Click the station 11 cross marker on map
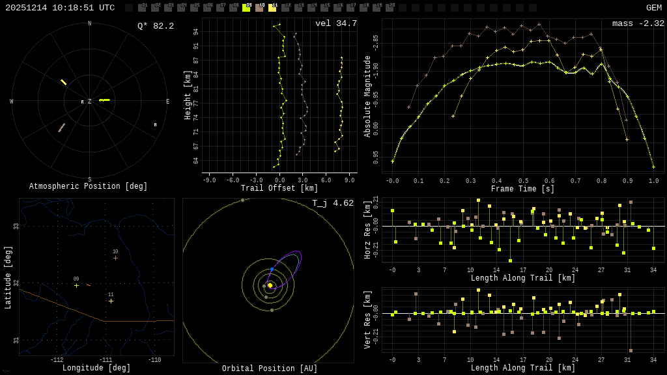 coord(111,301)
